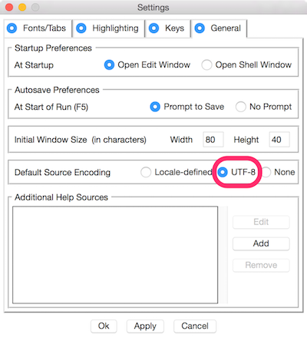The width and height of the screenshot is (307, 341).
Task: Open the Highlighting tab
Action: [x=109, y=28]
